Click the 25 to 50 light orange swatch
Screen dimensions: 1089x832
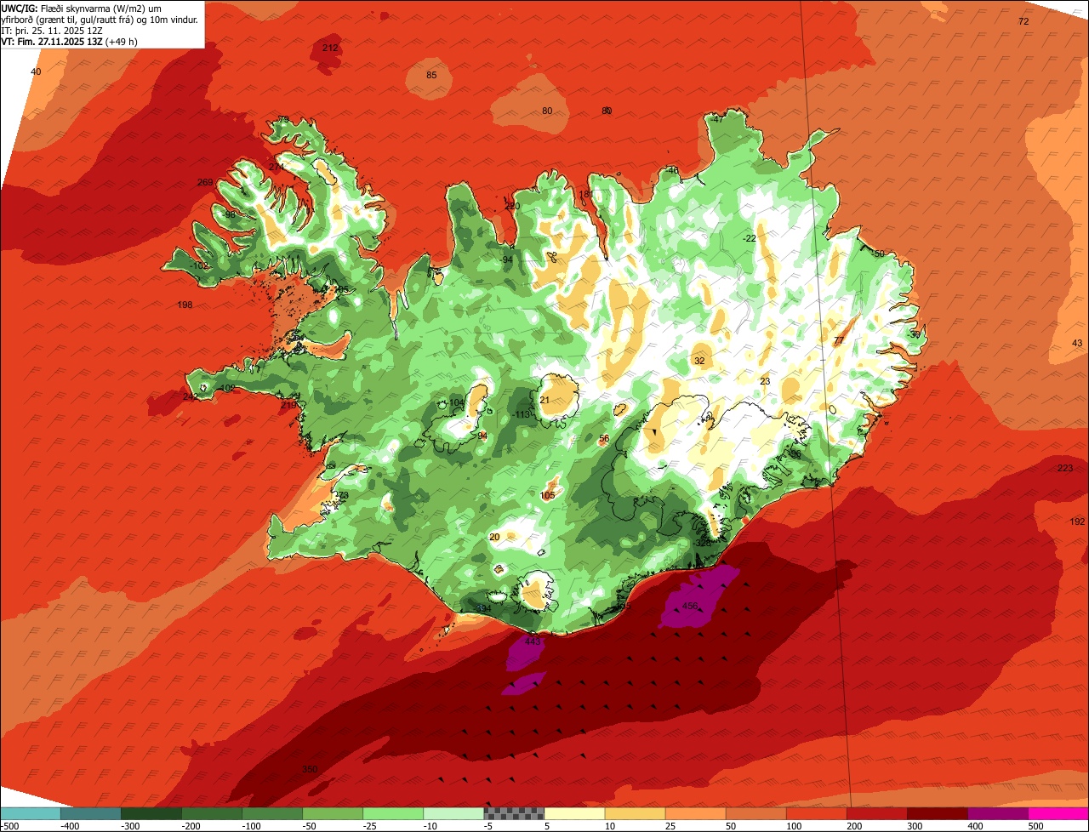694,813
